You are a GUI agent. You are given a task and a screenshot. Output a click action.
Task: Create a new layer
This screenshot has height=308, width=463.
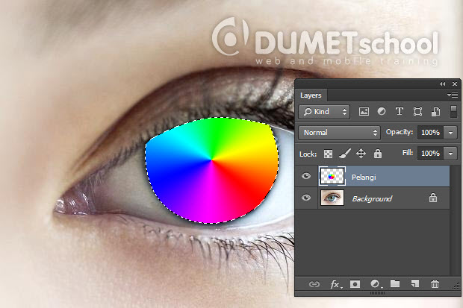415,284
